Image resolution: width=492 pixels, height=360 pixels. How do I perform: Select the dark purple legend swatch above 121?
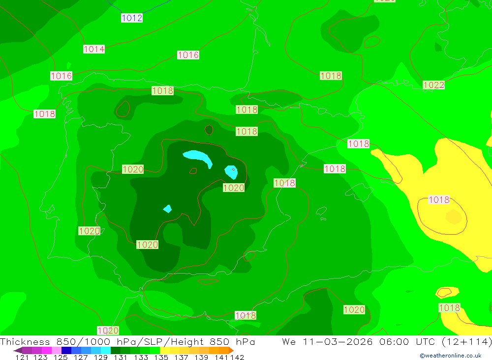pyautogui.click(x=18, y=350)
